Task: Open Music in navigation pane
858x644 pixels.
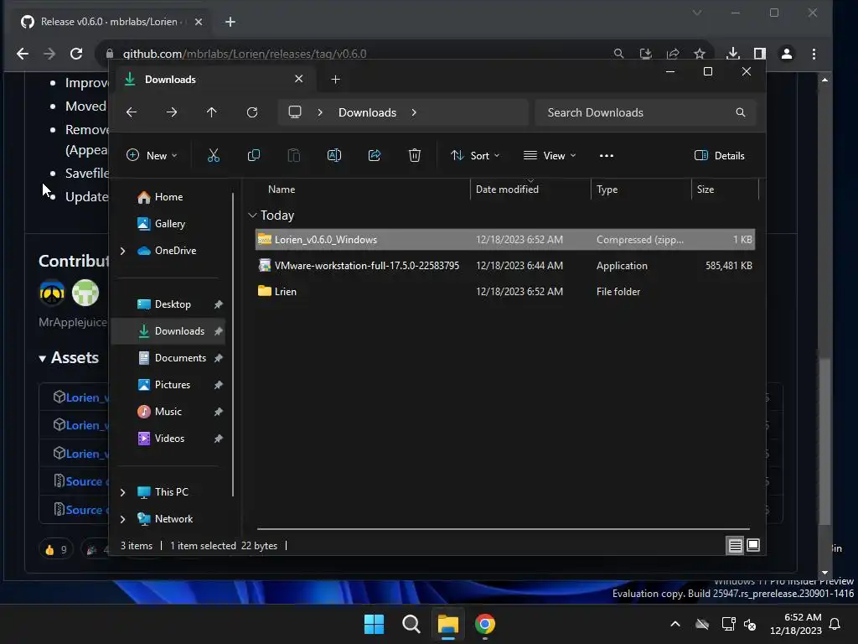Action: pyautogui.click(x=168, y=411)
